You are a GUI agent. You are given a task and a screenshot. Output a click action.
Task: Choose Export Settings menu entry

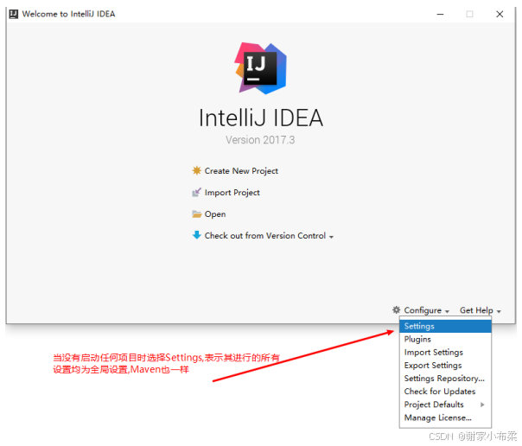click(445, 365)
